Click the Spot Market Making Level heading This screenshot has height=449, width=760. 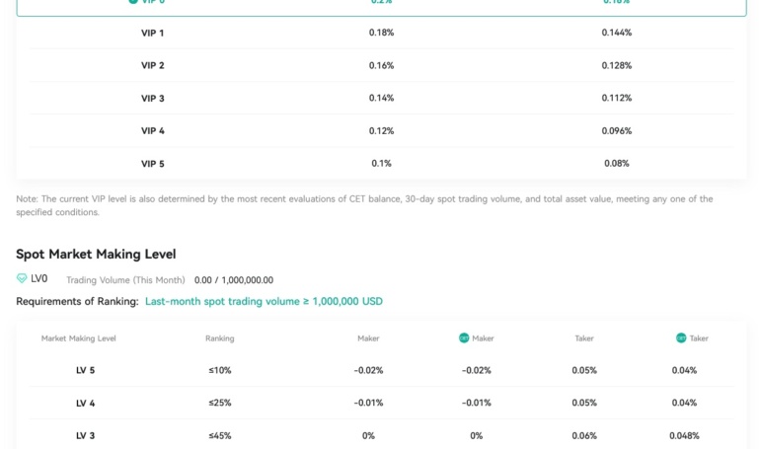click(96, 254)
